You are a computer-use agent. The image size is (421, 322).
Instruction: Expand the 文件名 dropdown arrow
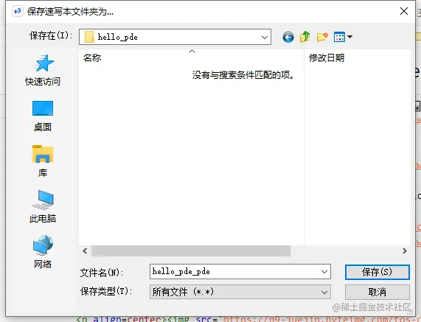click(324, 272)
